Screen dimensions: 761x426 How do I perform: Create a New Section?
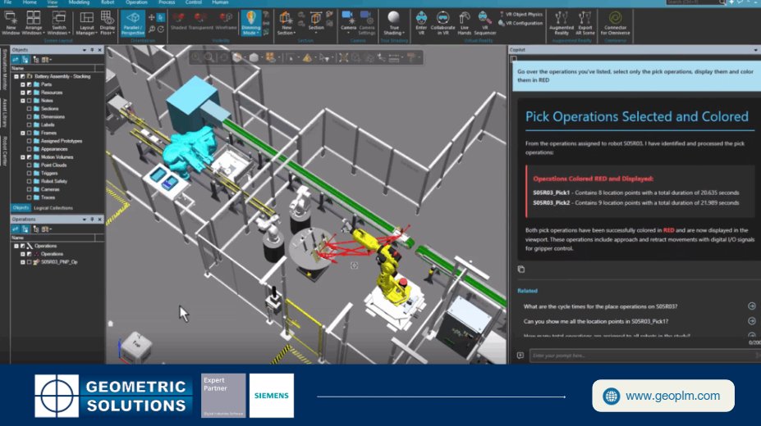(286, 23)
